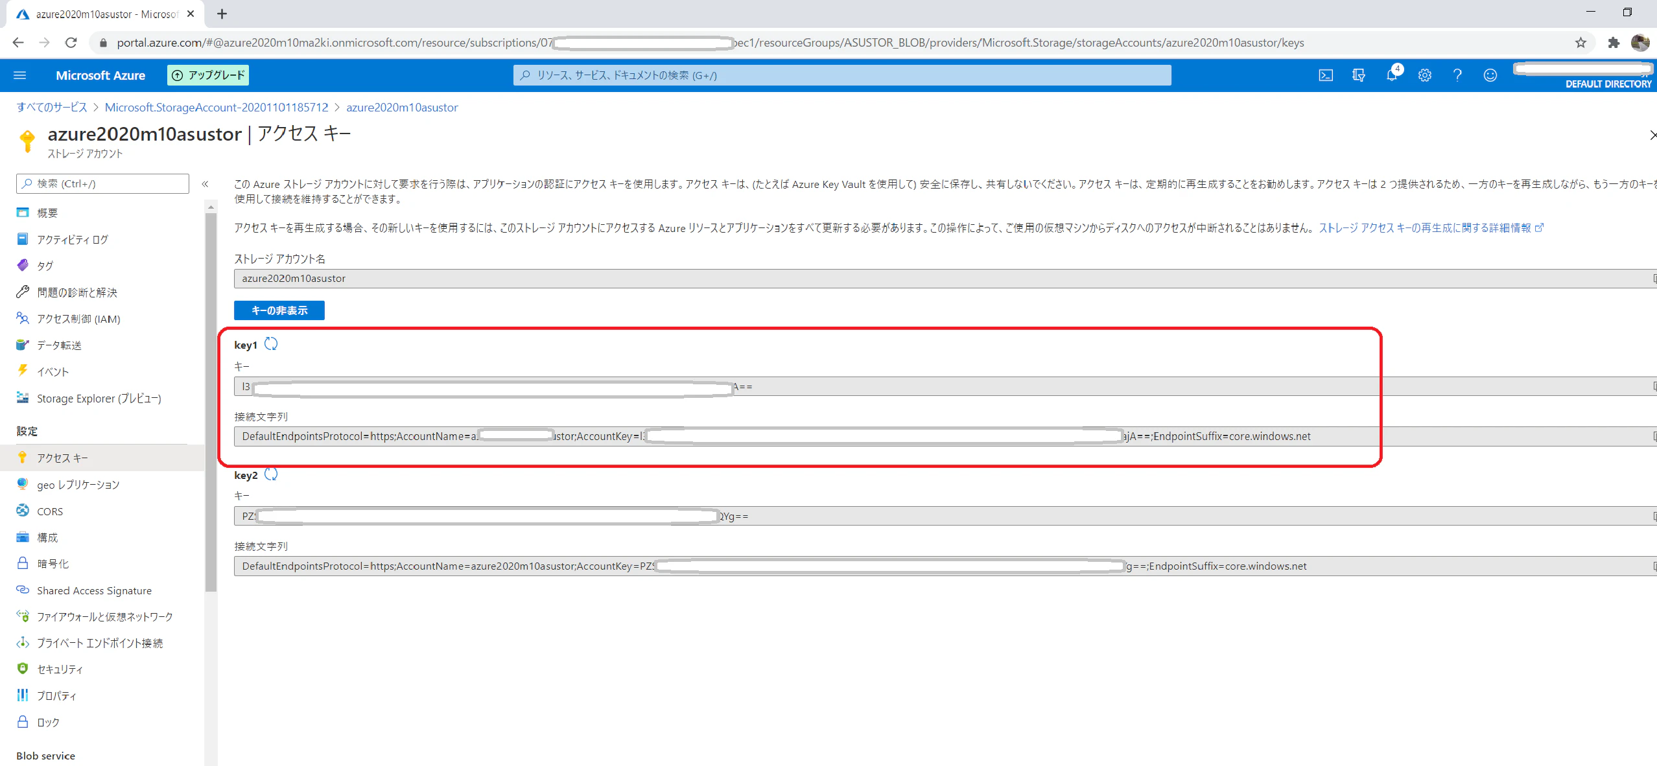Screen dimensions: 1657x766
Task: Focus the global resource search box
Action: tap(842, 75)
